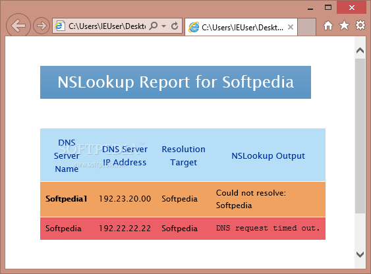The width and height of the screenshot is (371, 274).
Task: Click the Internet Explorer icon on the tab
Action: coord(194,27)
